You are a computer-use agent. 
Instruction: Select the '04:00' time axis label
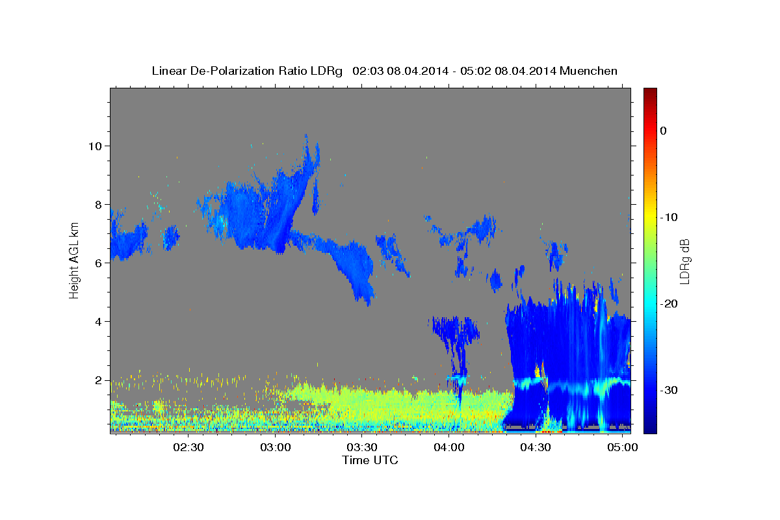[448, 447]
